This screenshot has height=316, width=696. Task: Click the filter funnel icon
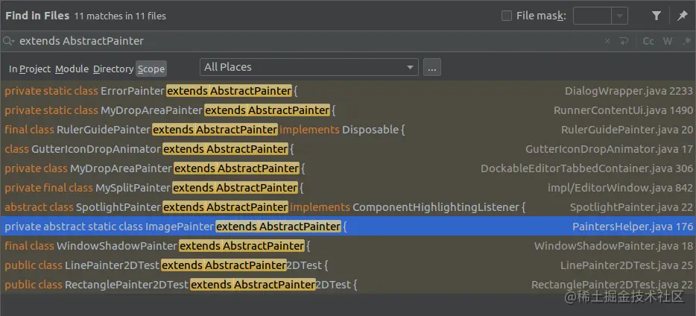click(x=656, y=16)
